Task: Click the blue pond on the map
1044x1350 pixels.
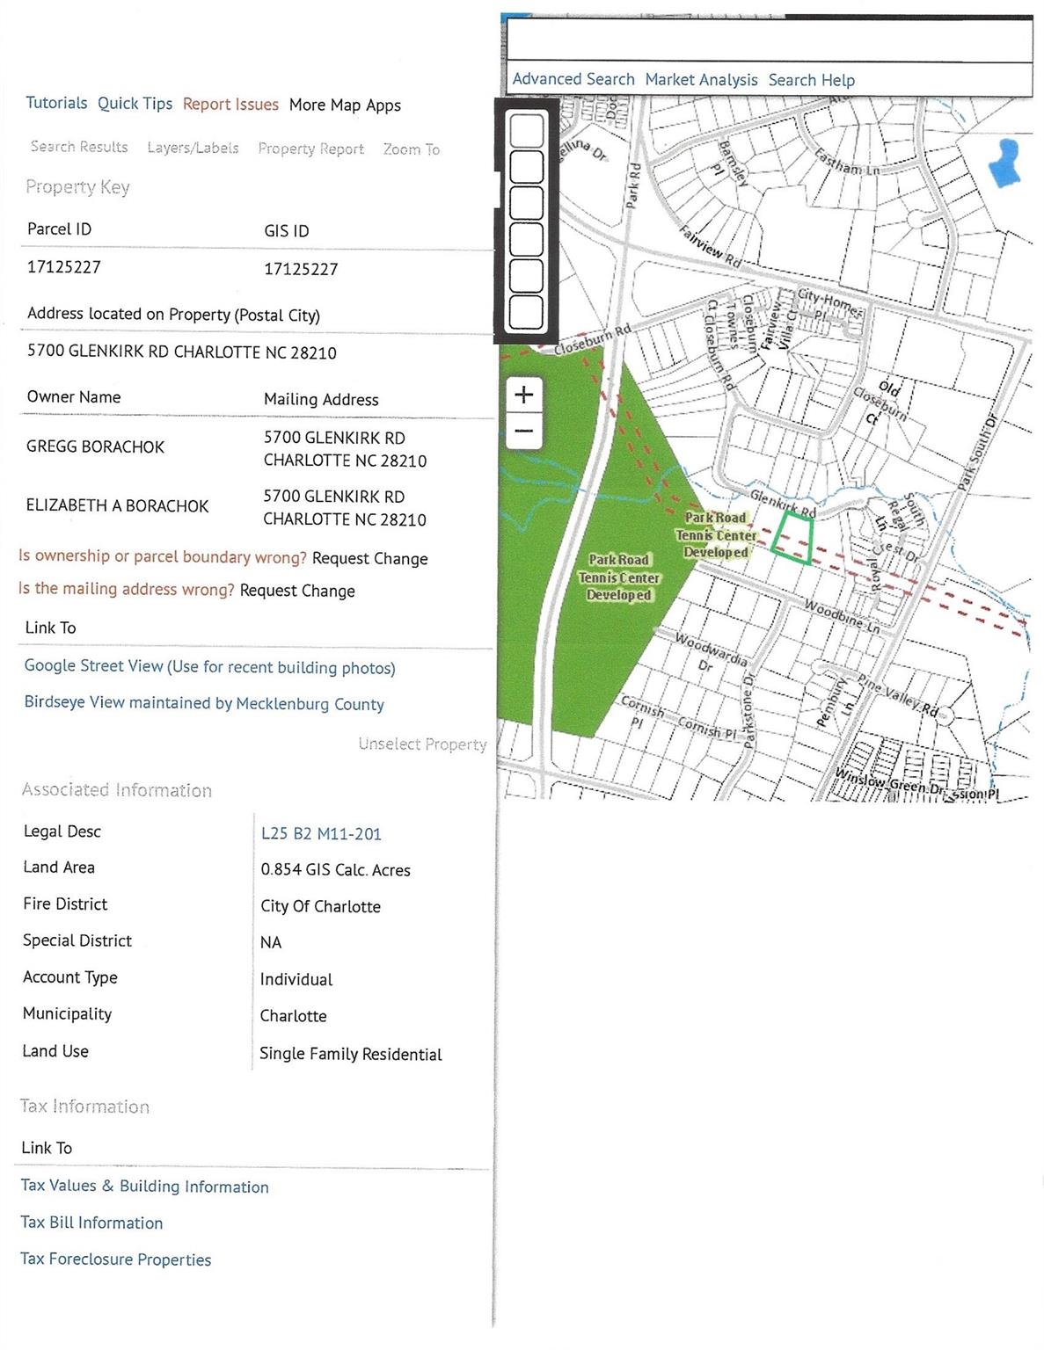Action: tap(1004, 163)
